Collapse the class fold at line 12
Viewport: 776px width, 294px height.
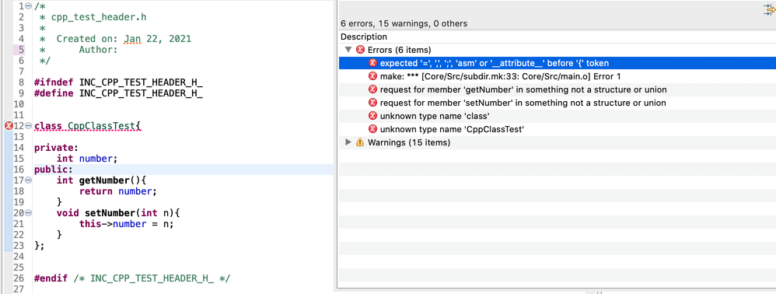pos(28,126)
